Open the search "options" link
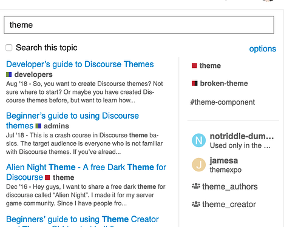 click(263, 49)
